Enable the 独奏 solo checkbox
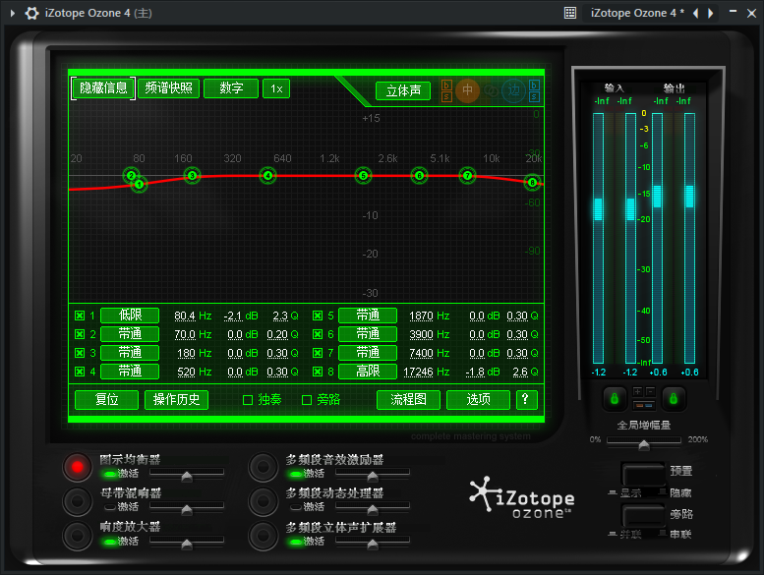The height and width of the screenshot is (575, 764). coord(248,400)
